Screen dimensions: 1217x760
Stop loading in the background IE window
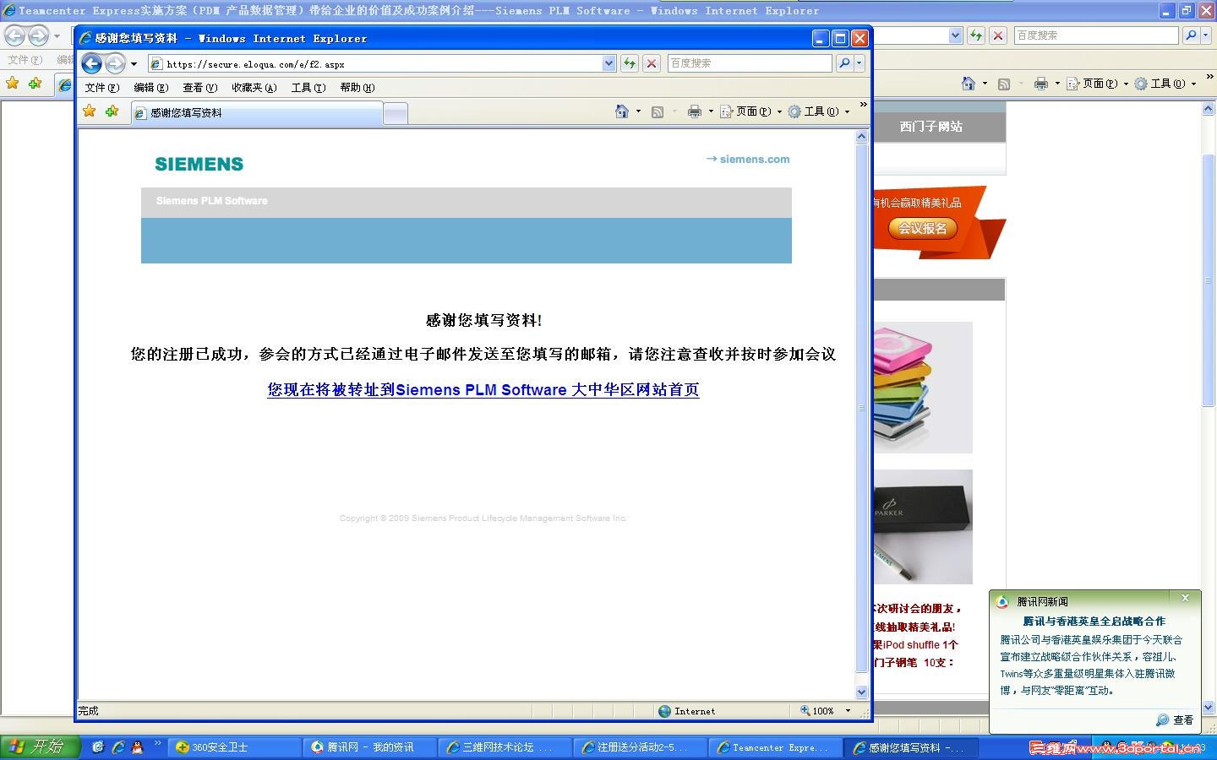click(x=998, y=35)
